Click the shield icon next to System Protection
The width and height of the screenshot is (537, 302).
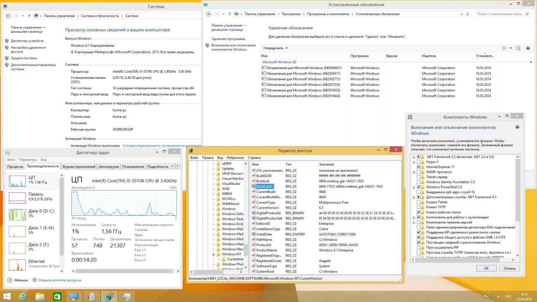click(7, 58)
